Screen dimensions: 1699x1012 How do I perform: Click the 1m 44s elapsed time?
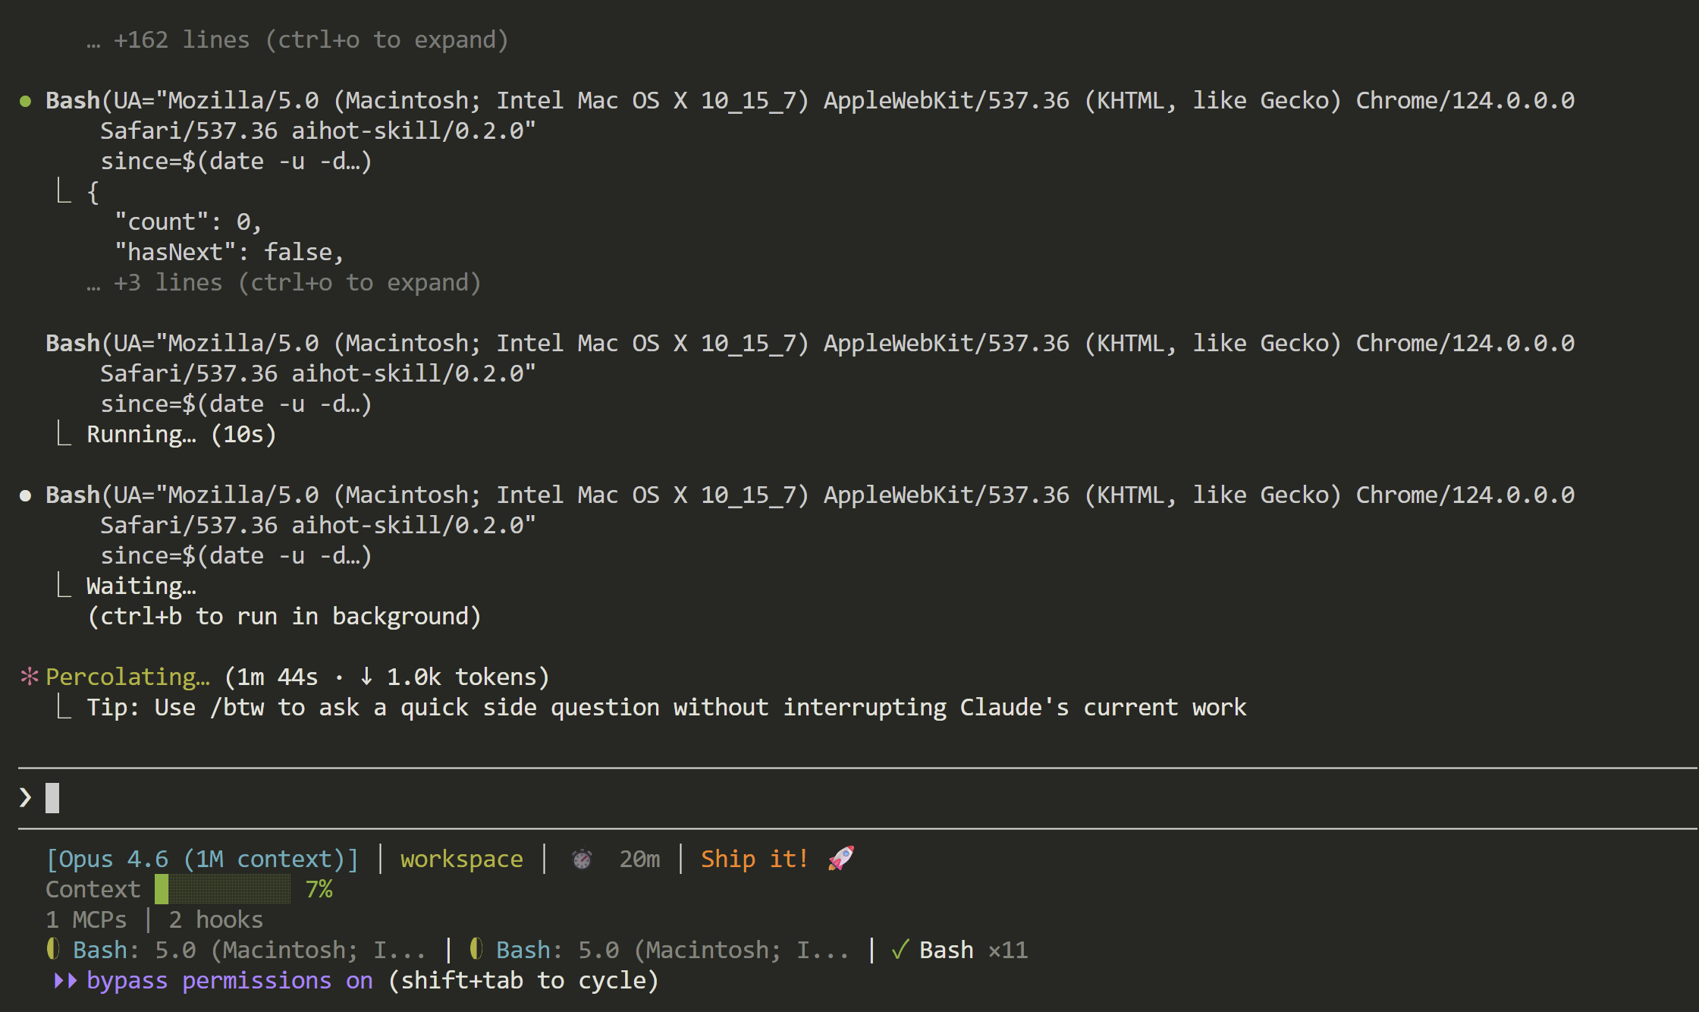[x=278, y=677]
